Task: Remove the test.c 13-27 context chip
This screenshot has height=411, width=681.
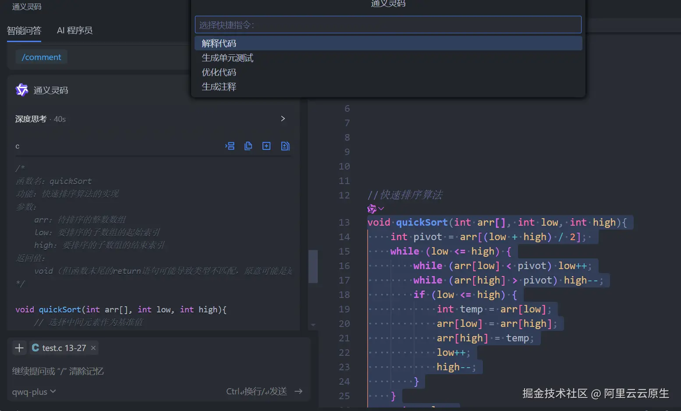Action: (x=93, y=348)
